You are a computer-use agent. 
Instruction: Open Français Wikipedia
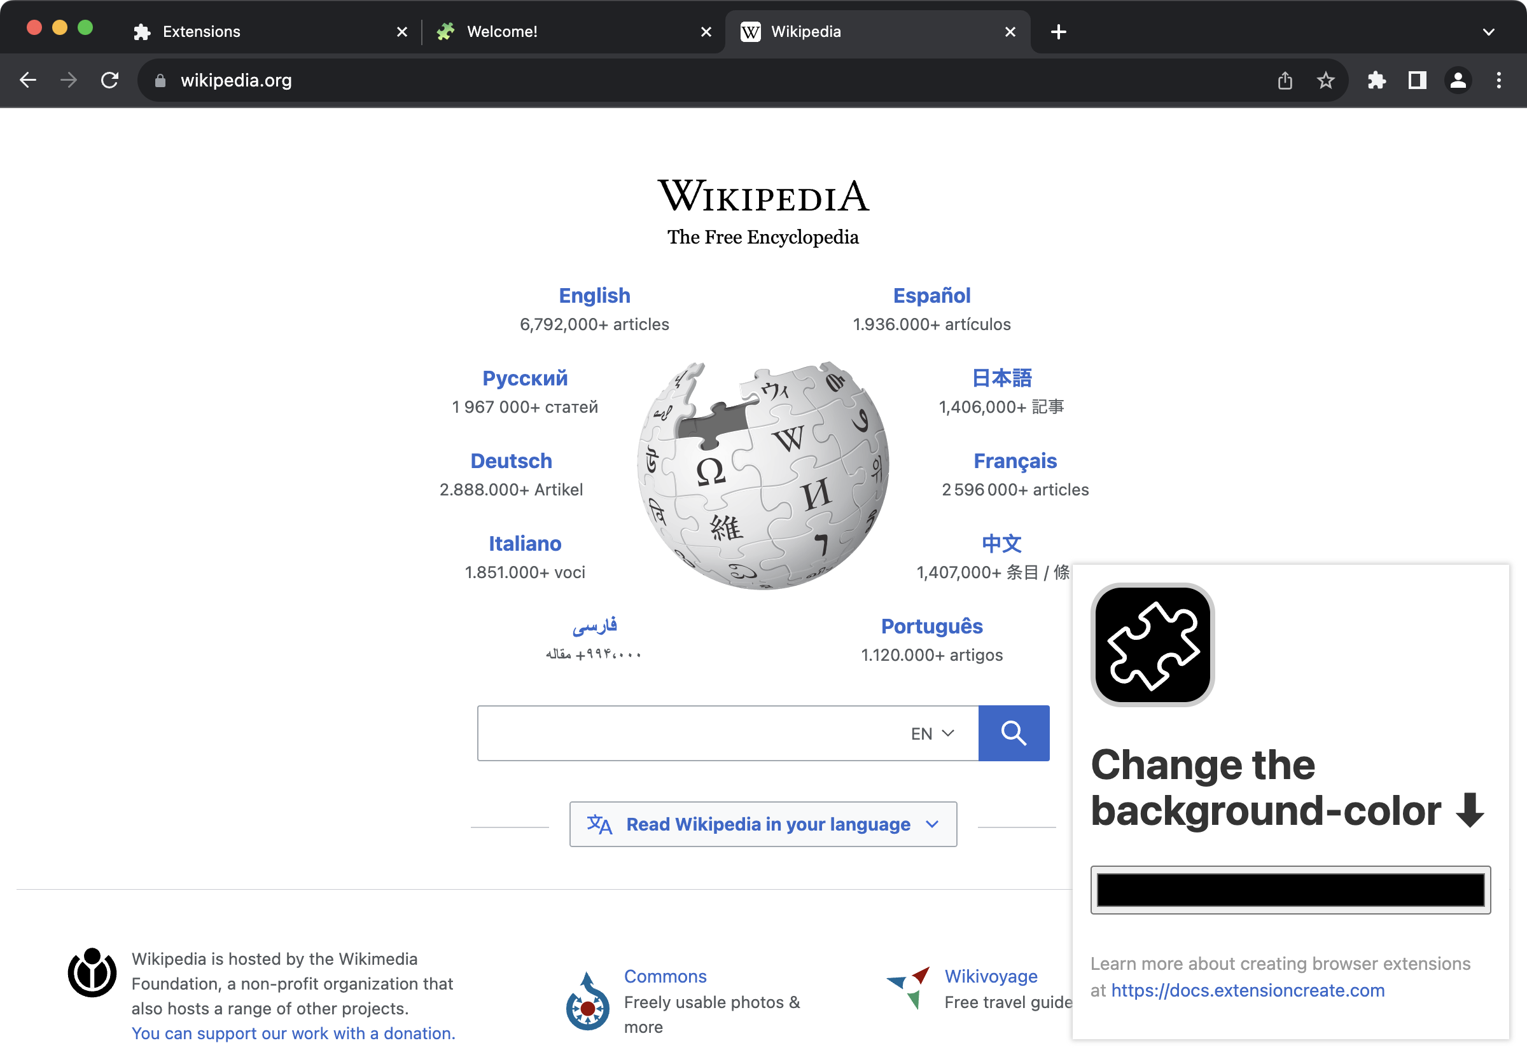1015,461
